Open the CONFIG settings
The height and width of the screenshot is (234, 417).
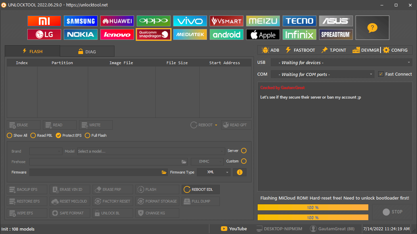point(396,50)
